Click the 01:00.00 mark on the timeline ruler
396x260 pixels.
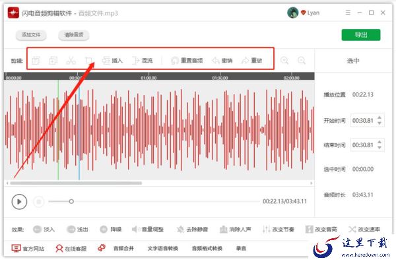coord(148,78)
